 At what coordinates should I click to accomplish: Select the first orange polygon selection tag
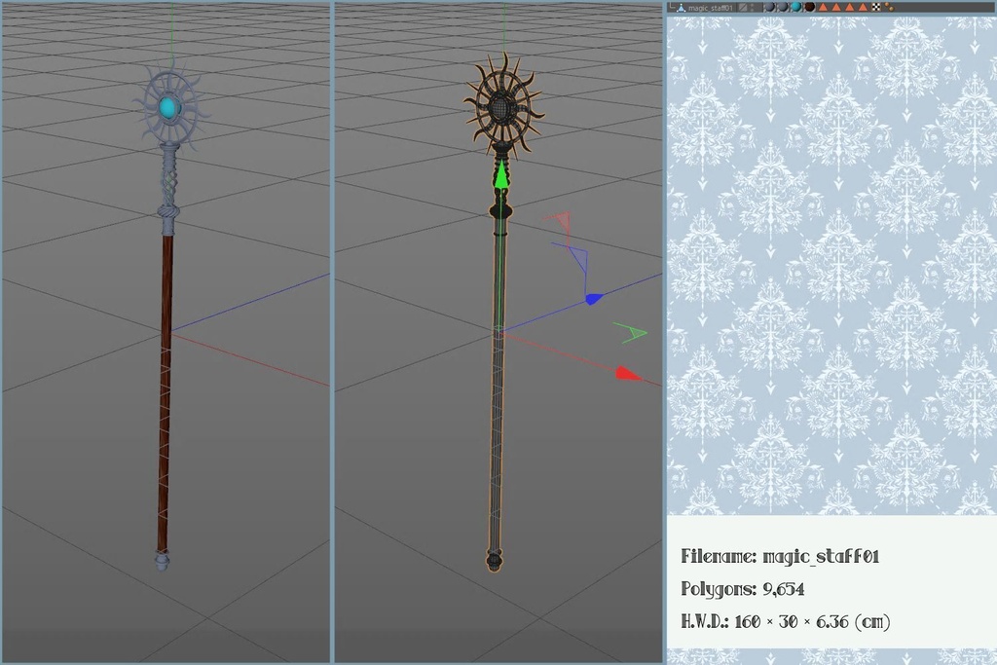tap(823, 8)
